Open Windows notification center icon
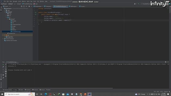This screenshot has width=171, height=96. [x=168, y=94]
